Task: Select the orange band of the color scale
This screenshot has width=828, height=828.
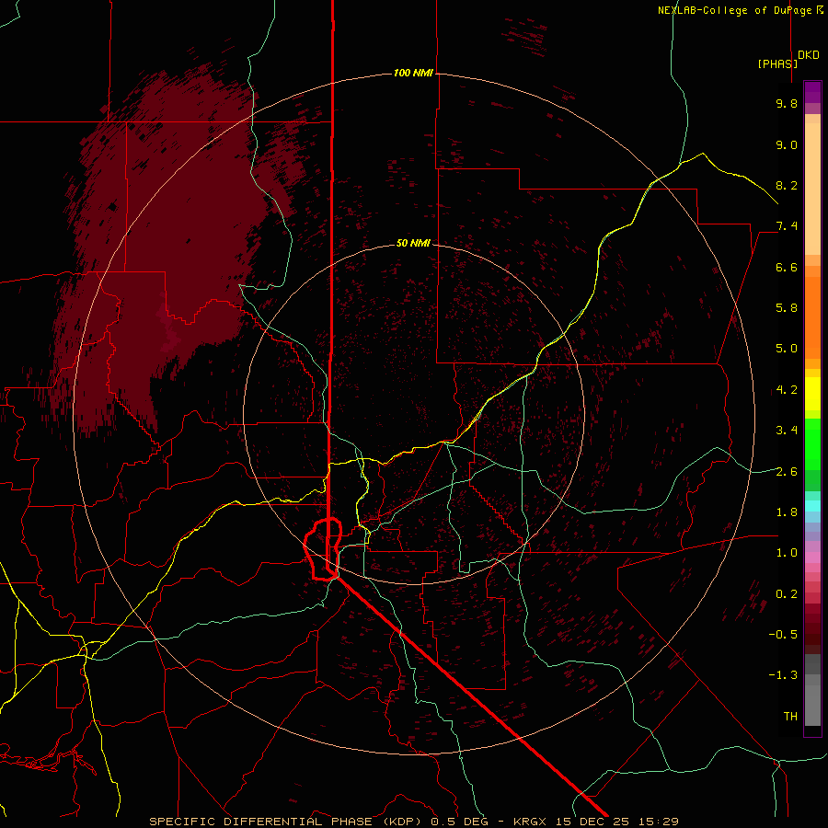Action: 812,318
